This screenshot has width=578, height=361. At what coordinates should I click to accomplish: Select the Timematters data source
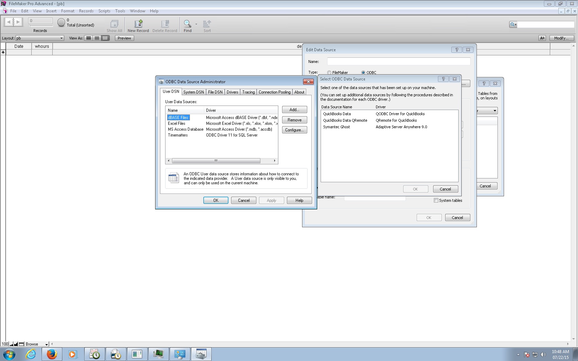point(222,135)
